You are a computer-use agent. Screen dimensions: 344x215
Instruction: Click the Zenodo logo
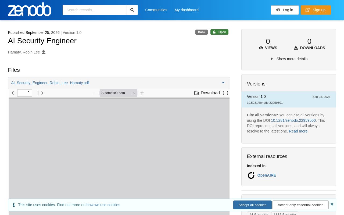(30, 10)
